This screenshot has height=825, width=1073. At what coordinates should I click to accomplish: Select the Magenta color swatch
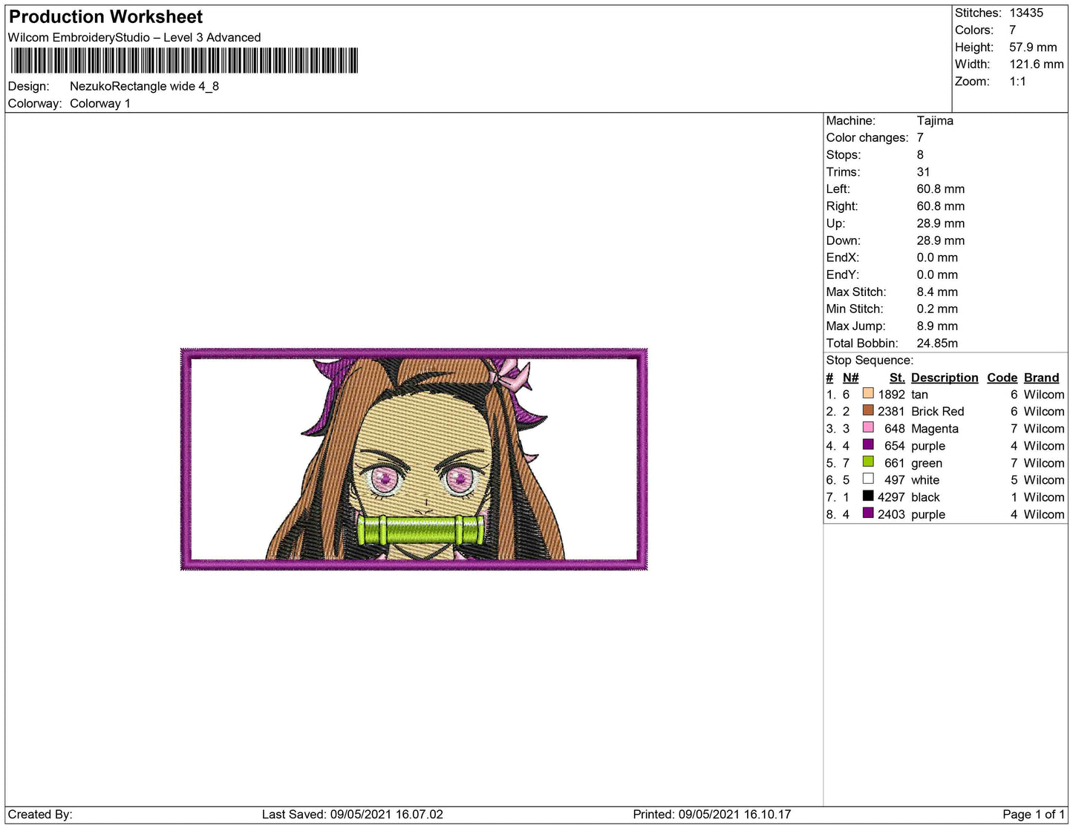point(868,427)
